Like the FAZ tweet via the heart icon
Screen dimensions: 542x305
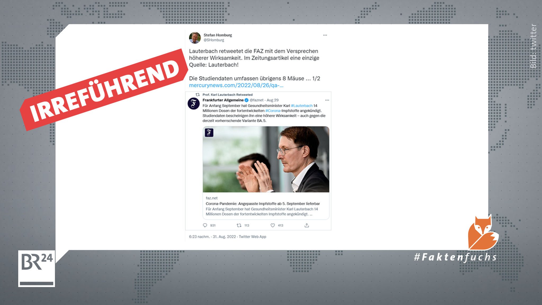pos(273,225)
